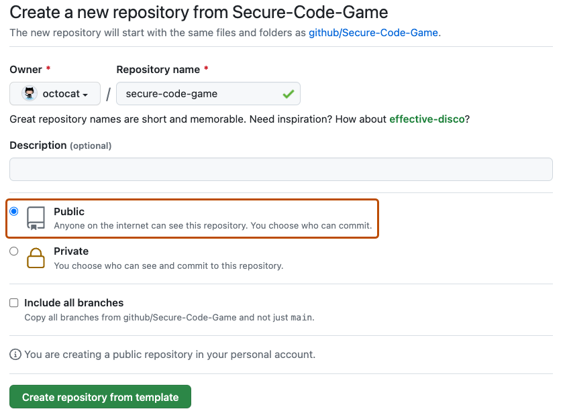Image resolution: width=567 pixels, height=417 pixels.
Task: Open the github/Secure-Code-Game template link
Action: click(373, 32)
